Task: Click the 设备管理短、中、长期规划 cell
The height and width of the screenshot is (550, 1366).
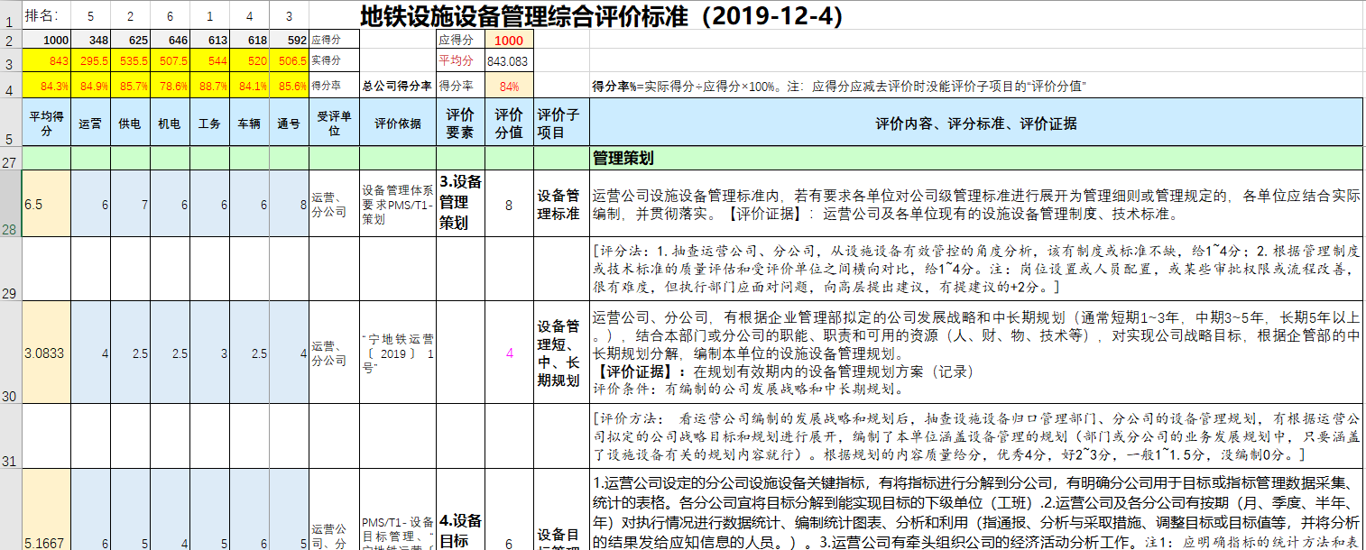Action: (561, 353)
